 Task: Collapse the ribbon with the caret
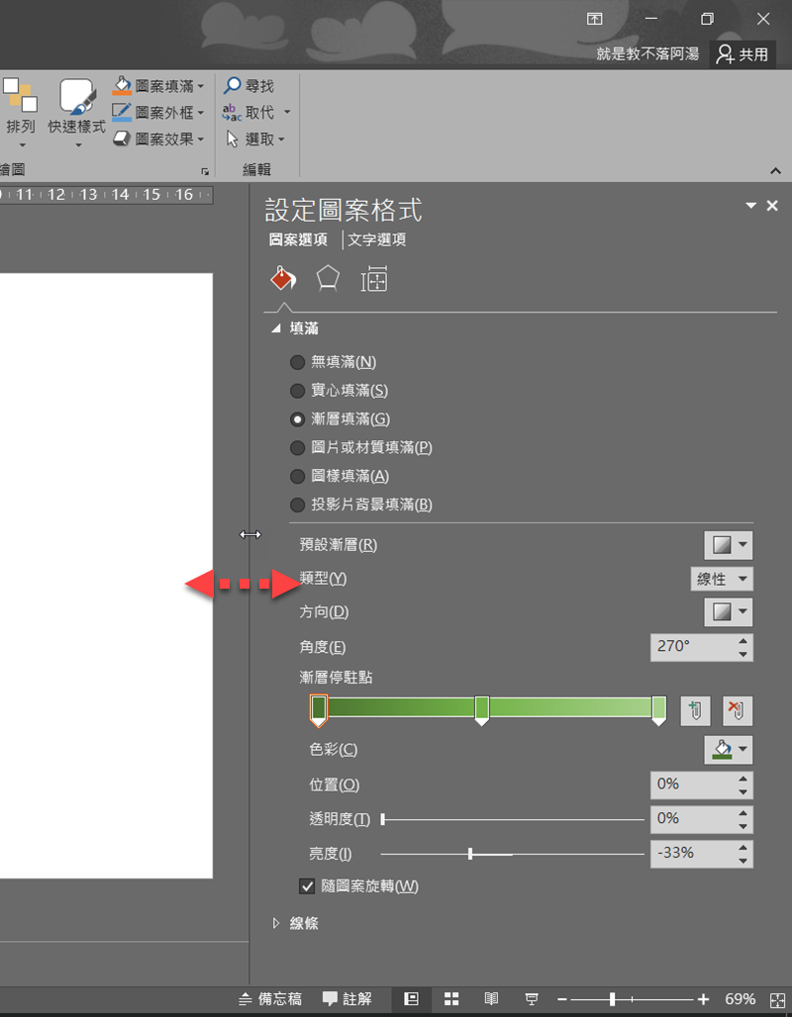coord(775,170)
